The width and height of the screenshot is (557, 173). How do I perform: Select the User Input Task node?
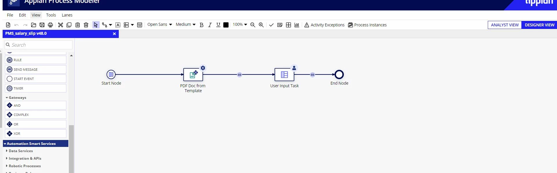point(284,75)
